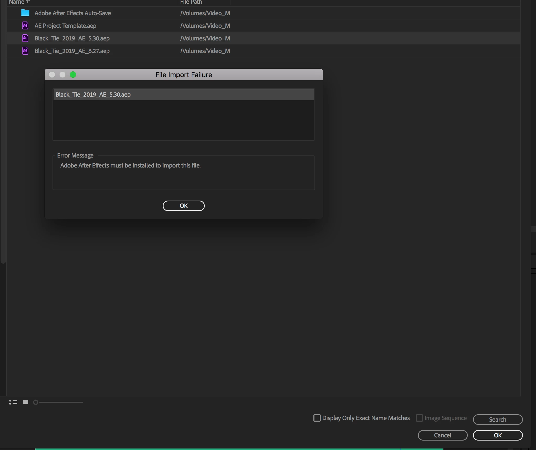Click the bottom-right OK button
The width and height of the screenshot is (536, 450).
(498, 435)
